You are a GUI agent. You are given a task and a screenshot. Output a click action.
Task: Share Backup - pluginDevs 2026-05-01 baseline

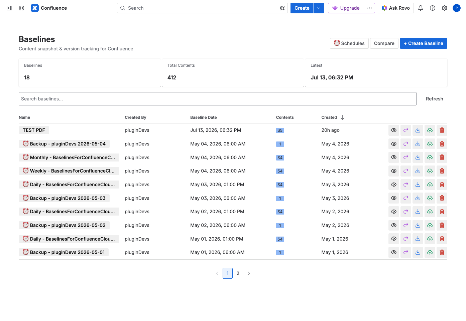[406, 252]
